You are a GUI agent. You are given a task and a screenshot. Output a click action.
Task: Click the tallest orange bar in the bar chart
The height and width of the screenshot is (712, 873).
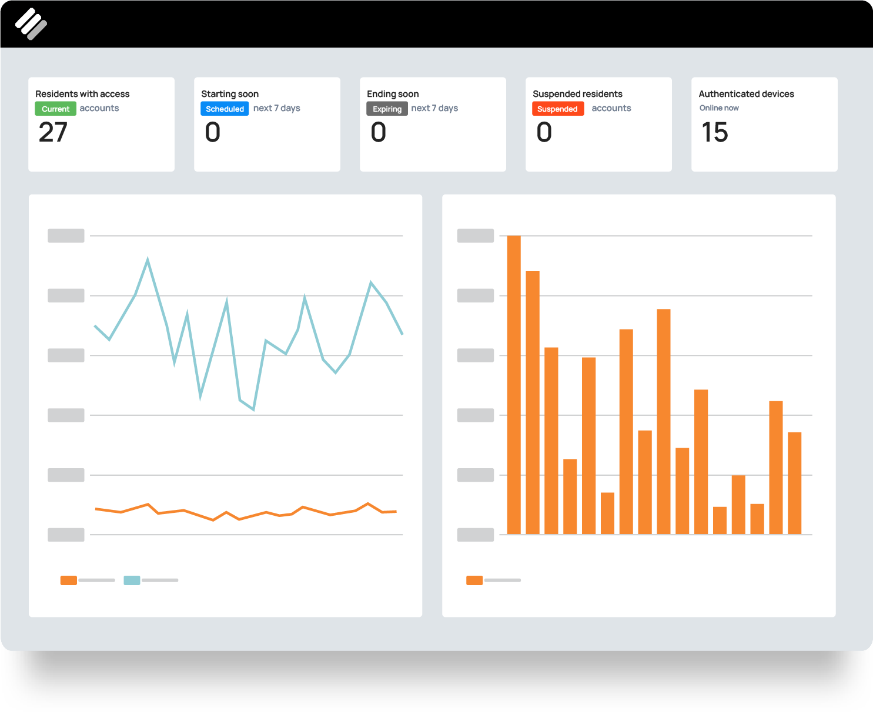coord(513,382)
